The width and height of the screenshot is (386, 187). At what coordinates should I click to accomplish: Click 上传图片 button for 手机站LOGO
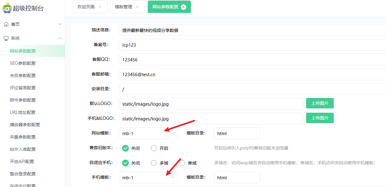pyautogui.click(x=320, y=118)
